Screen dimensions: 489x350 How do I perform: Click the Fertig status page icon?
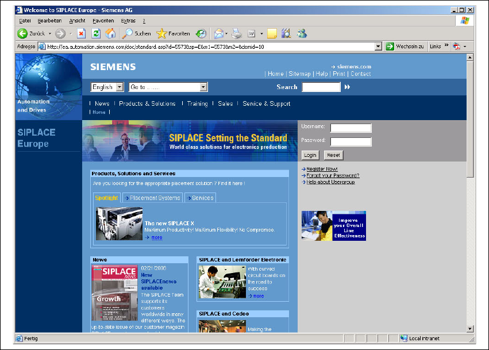tap(20, 338)
